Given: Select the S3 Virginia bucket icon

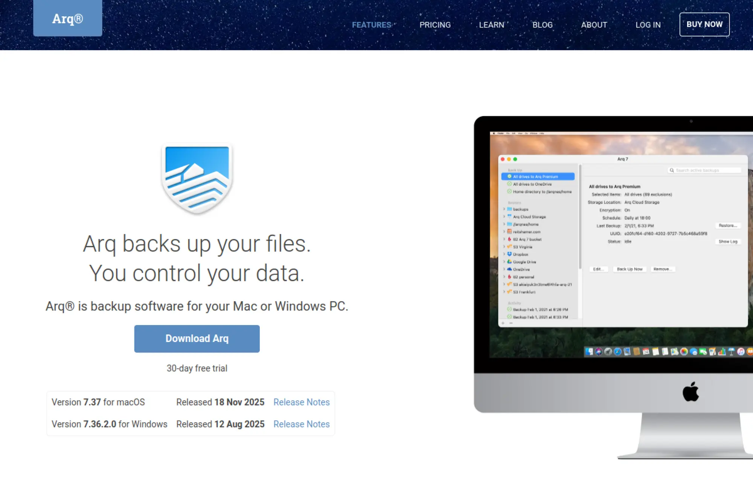Looking at the screenshot, I should click(509, 247).
